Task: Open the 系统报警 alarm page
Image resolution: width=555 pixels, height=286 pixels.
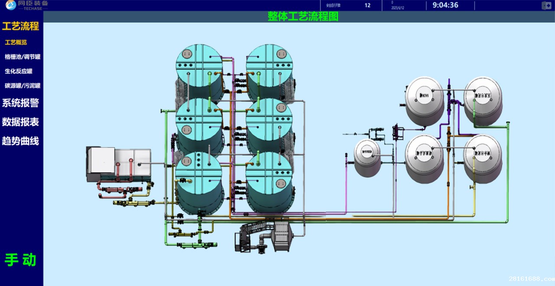Action: 20,103
